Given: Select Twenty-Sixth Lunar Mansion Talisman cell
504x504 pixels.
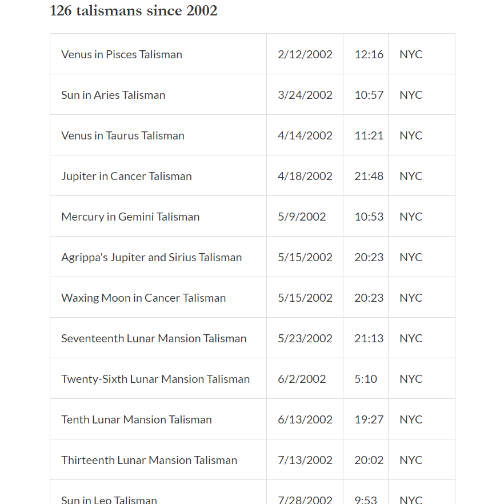Looking at the screenshot, I should pyautogui.click(x=155, y=379).
